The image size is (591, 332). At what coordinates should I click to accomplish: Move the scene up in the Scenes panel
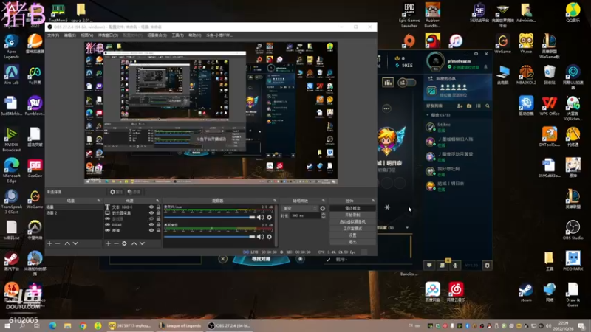pos(67,243)
